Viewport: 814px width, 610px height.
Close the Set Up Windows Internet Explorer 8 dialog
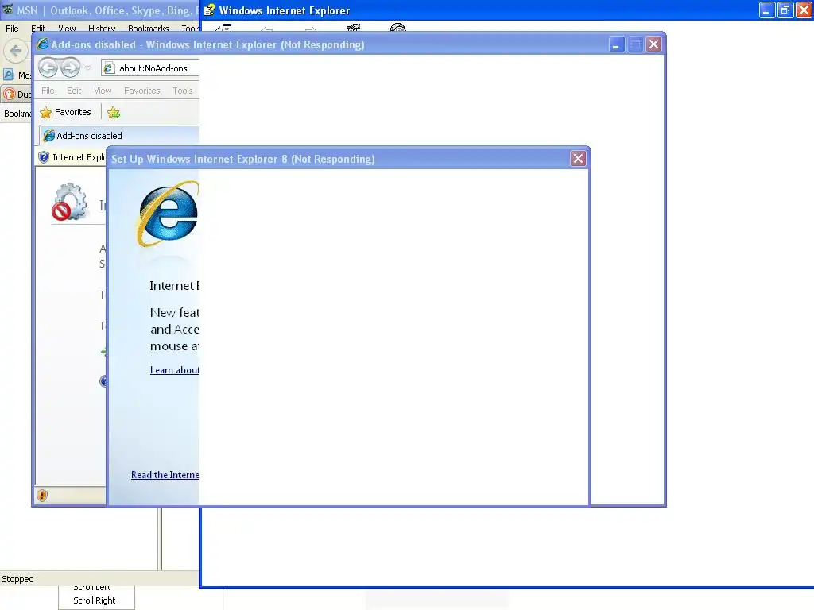point(578,159)
